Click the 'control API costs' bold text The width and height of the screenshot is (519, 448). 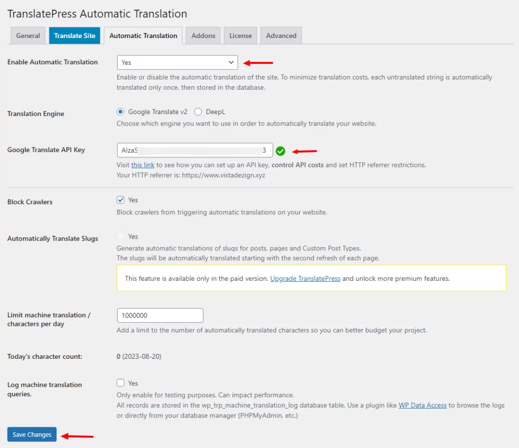tap(298, 165)
